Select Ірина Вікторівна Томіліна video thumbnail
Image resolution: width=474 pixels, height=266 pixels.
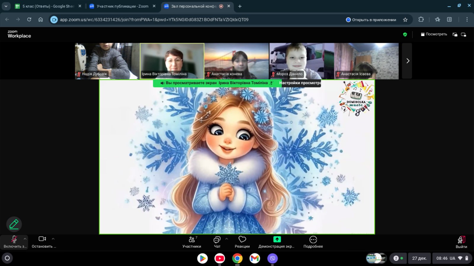click(x=172, y=61)
